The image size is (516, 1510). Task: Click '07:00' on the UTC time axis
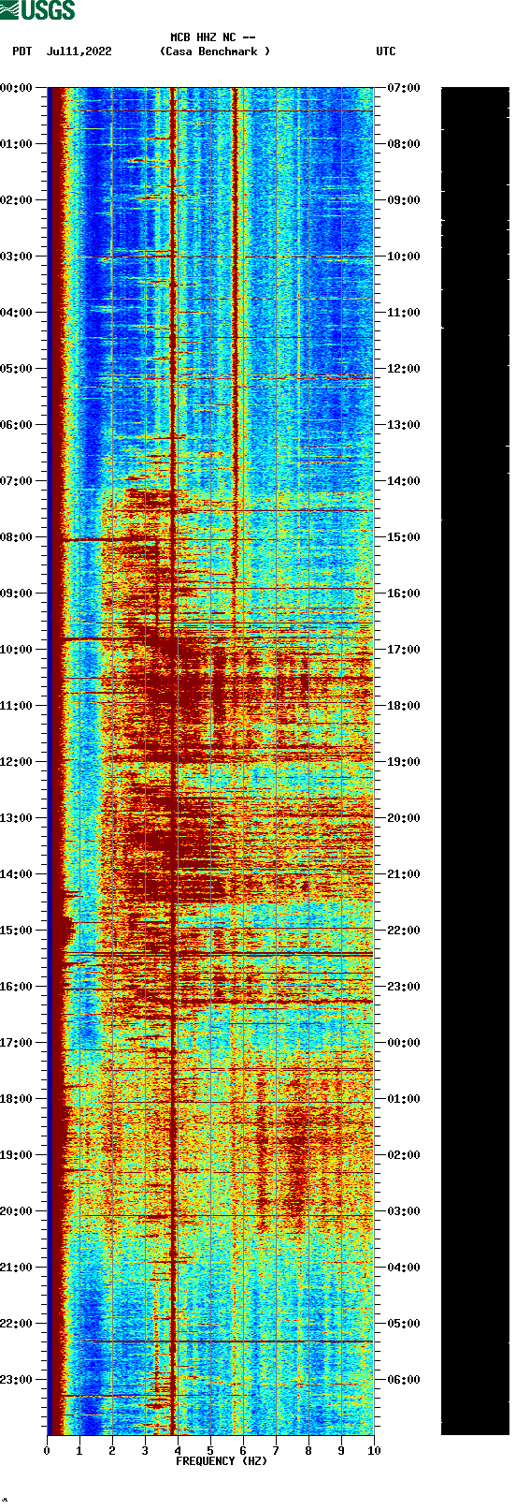tap(404, 88)
